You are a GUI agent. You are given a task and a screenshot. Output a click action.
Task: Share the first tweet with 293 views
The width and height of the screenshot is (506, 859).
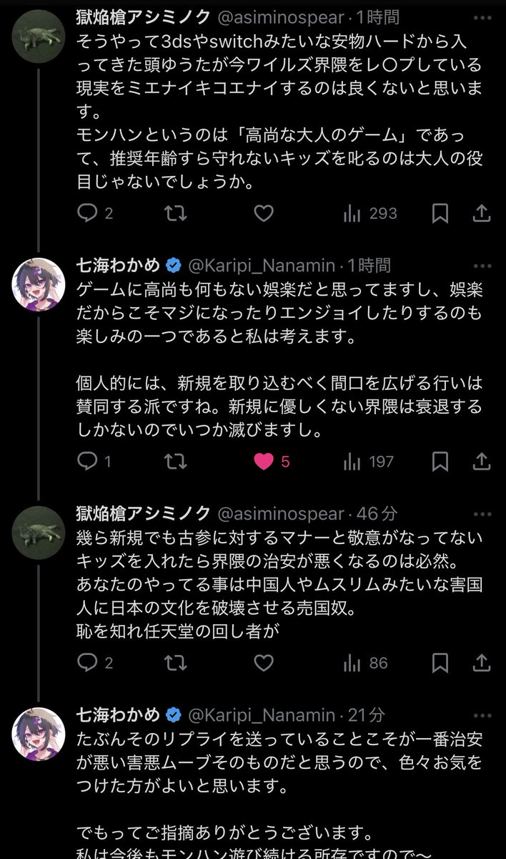(x=482, y=213)
